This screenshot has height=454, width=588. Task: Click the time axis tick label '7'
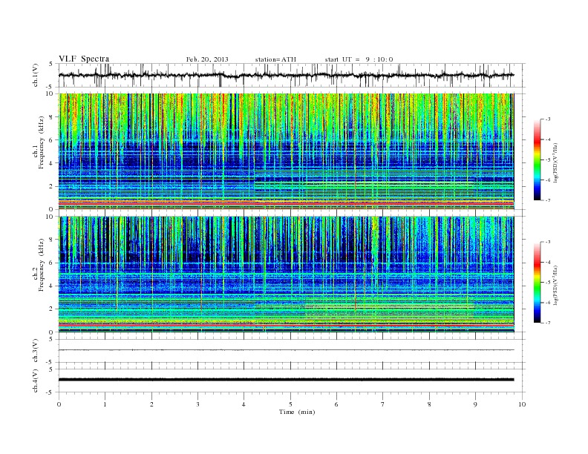[x=383, y=404]
